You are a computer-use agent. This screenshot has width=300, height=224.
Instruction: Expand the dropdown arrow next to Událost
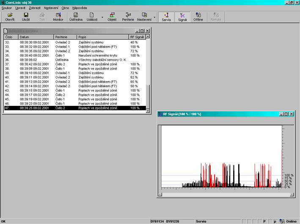coord(102,17)
